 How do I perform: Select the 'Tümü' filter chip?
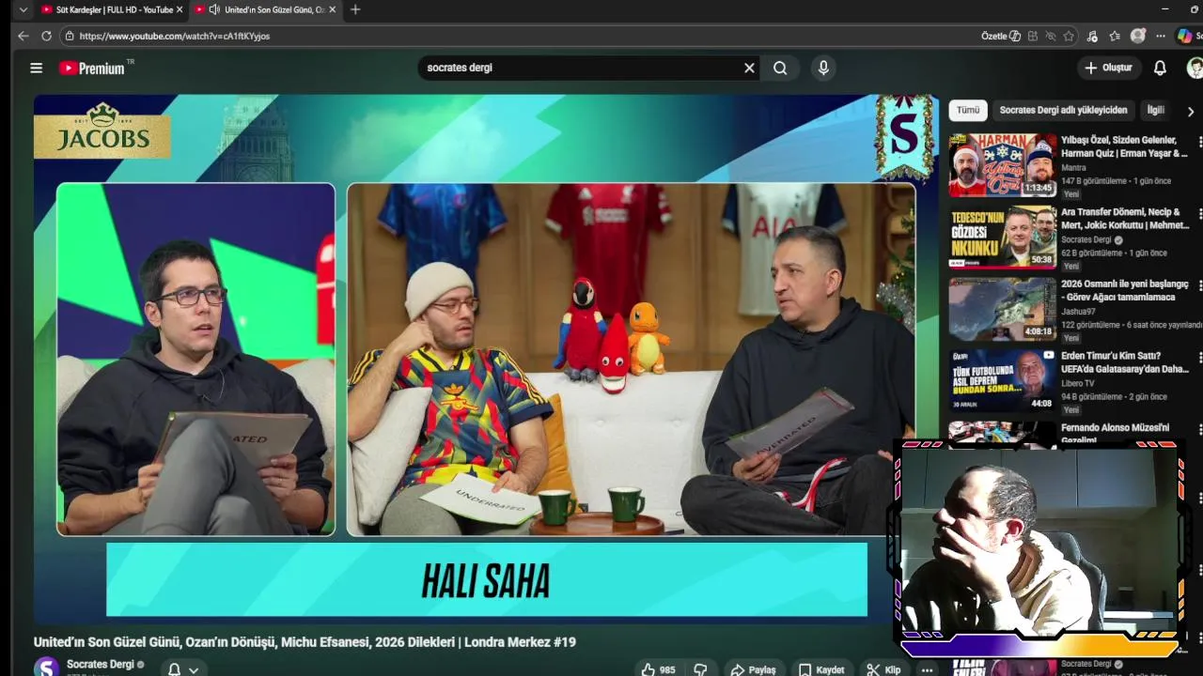(968, 110)
